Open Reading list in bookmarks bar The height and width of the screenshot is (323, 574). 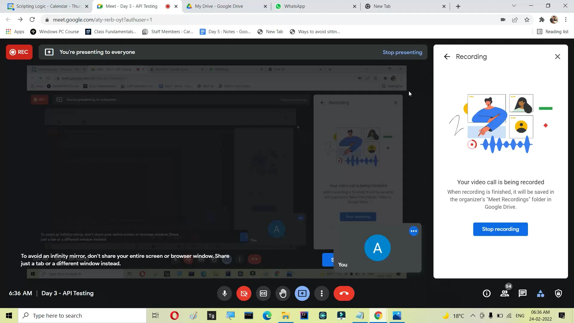[553, 32]
